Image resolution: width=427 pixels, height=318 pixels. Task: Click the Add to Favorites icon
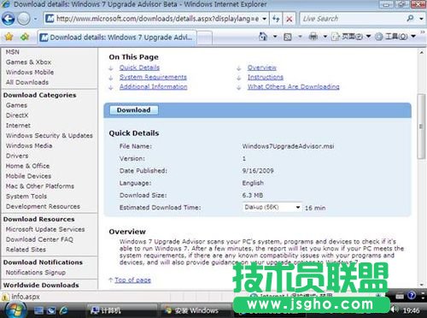click(x=25, y=37)
